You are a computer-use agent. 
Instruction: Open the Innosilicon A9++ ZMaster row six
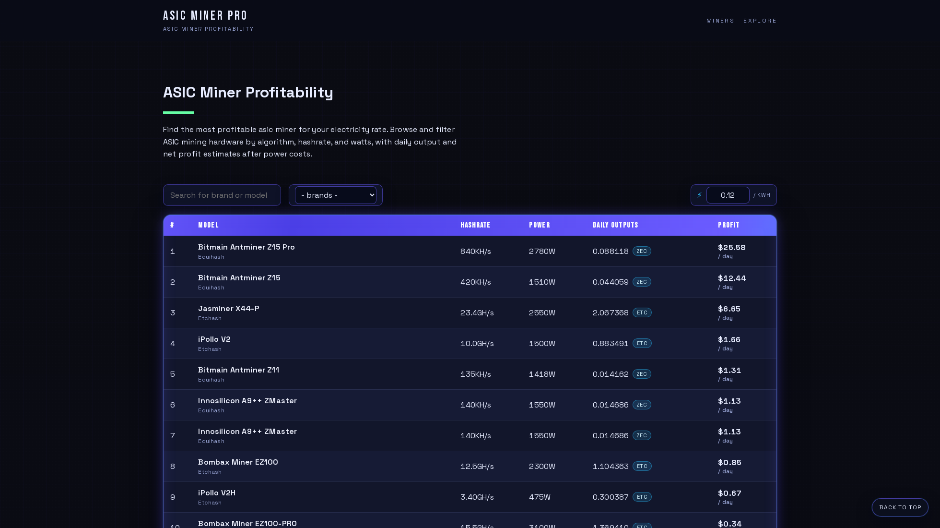click(x=470, y=405)
